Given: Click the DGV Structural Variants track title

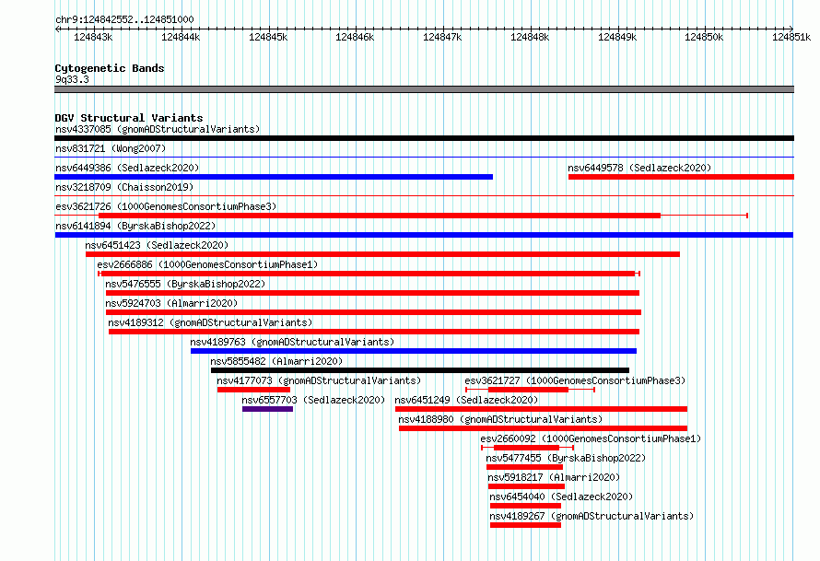Looking at the screenshot, I should 129,118.
